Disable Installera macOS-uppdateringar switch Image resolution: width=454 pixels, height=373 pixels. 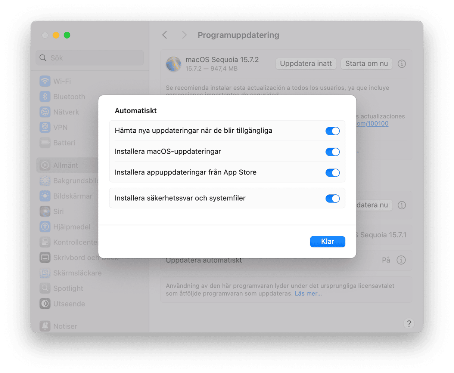332,152
